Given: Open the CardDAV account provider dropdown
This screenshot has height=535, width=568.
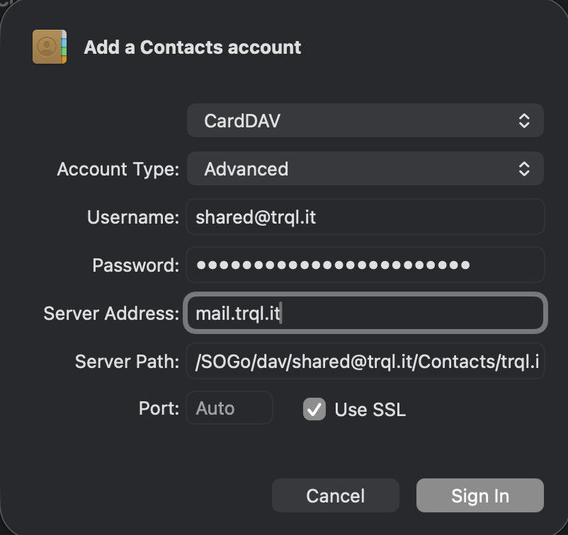Looking at the screenshot, I should [x=365, y=120].
